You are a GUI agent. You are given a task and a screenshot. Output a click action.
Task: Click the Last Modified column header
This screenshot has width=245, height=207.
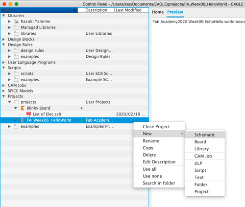[x=128, y=10]
